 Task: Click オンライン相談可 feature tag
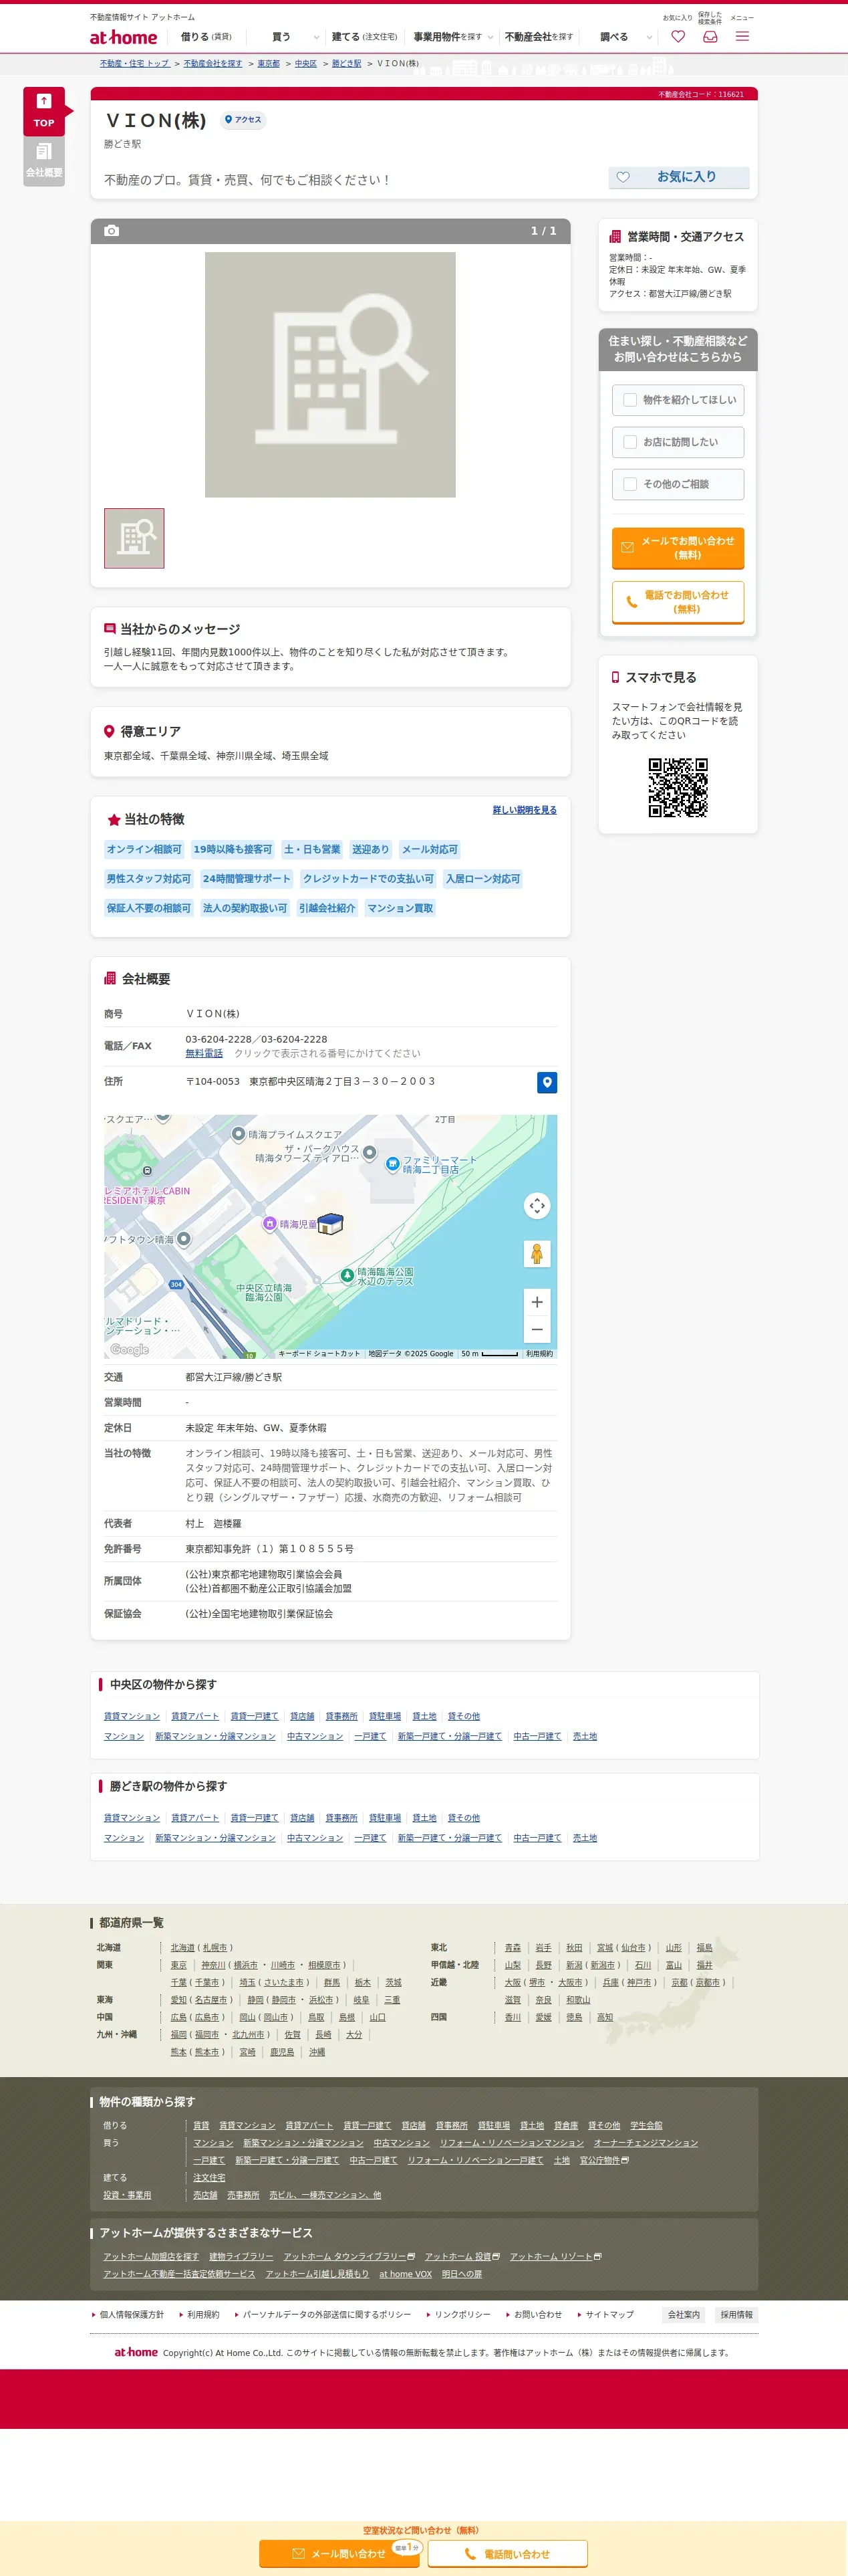point(145,849)
